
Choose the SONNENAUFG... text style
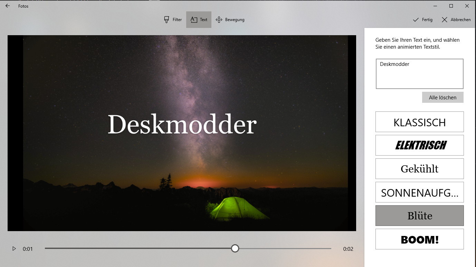tap(419, 192)
